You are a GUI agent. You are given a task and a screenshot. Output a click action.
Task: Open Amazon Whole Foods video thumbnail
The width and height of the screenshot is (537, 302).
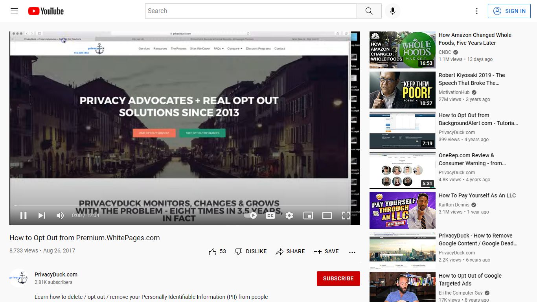(403, 50)
